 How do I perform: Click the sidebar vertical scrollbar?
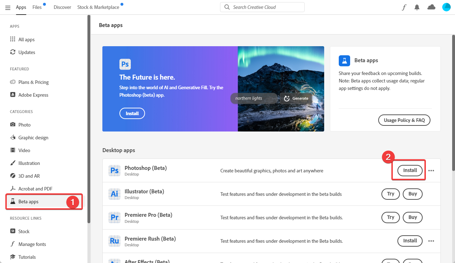click(x=89, y=119)
